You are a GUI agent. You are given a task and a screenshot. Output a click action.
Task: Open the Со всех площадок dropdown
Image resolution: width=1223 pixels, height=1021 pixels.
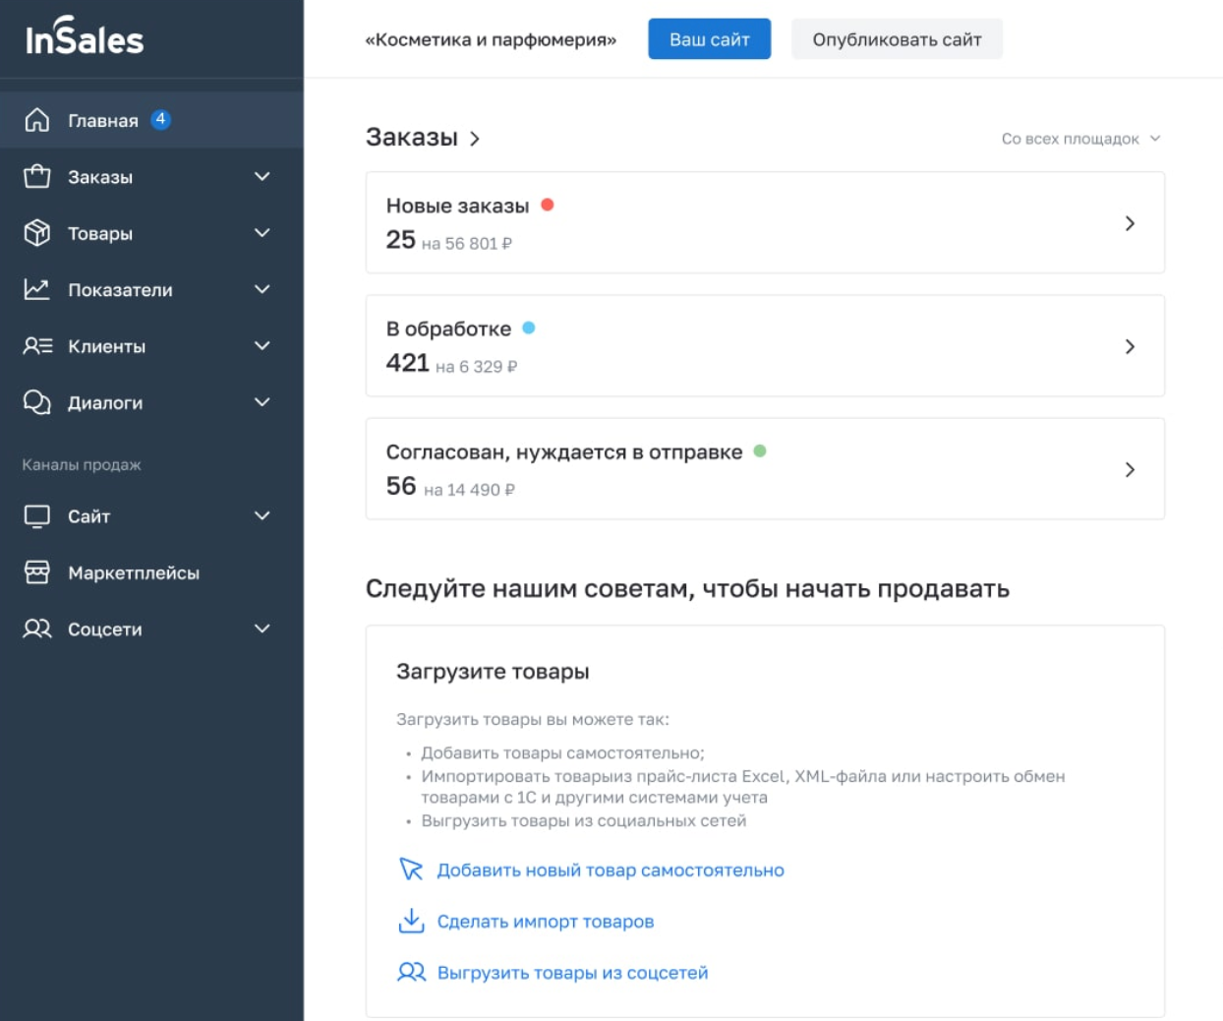point(1080,139)
